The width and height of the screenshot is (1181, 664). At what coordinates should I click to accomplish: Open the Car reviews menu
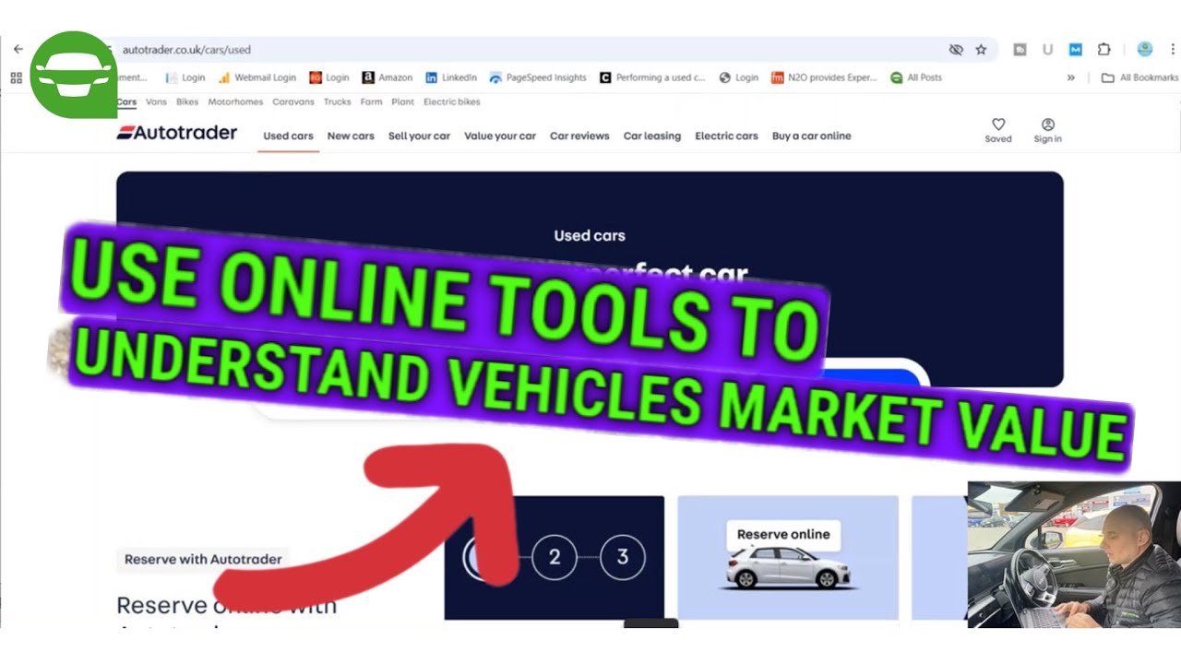point(579,136)
